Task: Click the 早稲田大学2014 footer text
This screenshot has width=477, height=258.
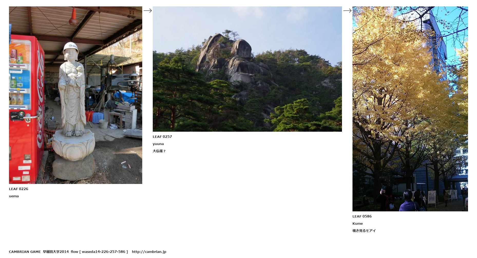Action: tap(56, 252)
